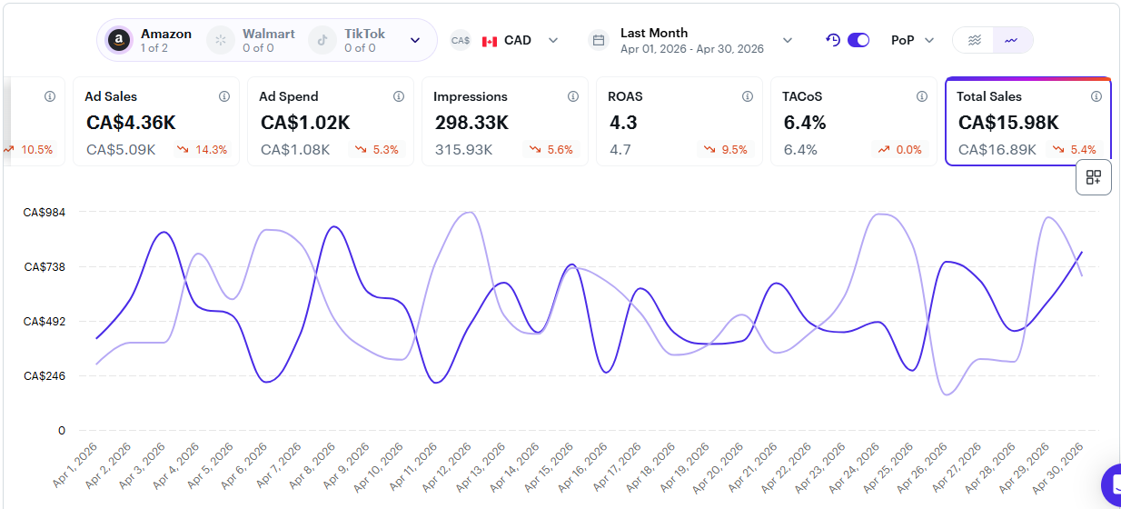Switch to the single line chart view
This screenshot has height=509, width=1121.
(x=1012, y=40)
